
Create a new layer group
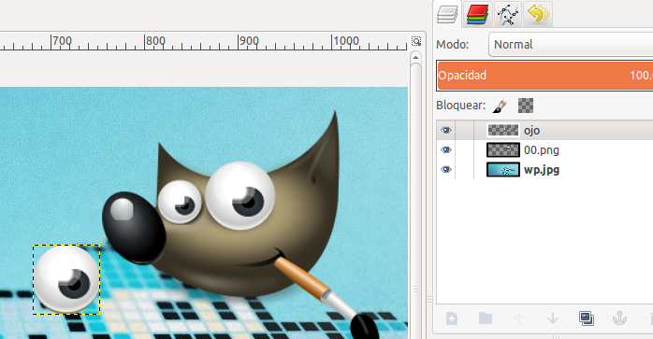point(486,318)
